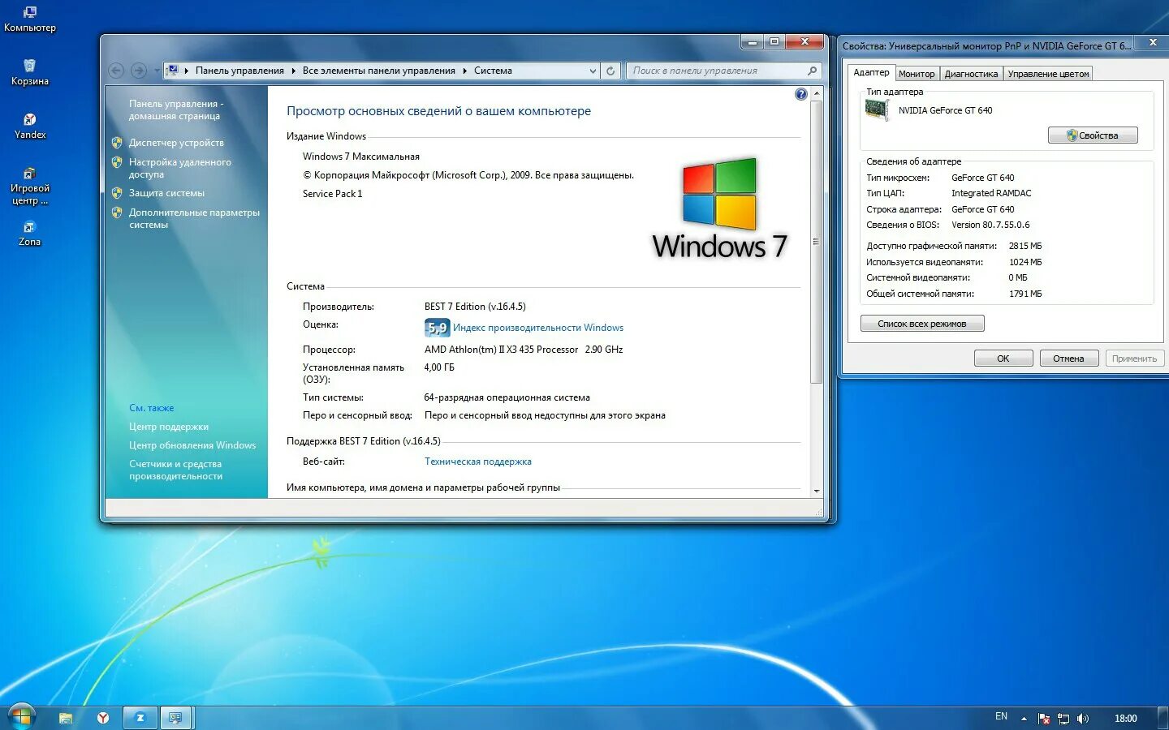Click the shield icon beside Защита системы
Viewport: 1169px width, 730px height.
click(x=117, y=193)
